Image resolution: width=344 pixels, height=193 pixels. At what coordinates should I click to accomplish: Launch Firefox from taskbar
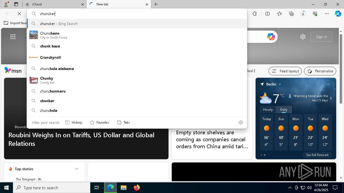[x=137, y=188]
